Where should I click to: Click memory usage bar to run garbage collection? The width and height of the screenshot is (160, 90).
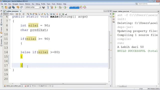pyautogui.click(x=74, y=7)
